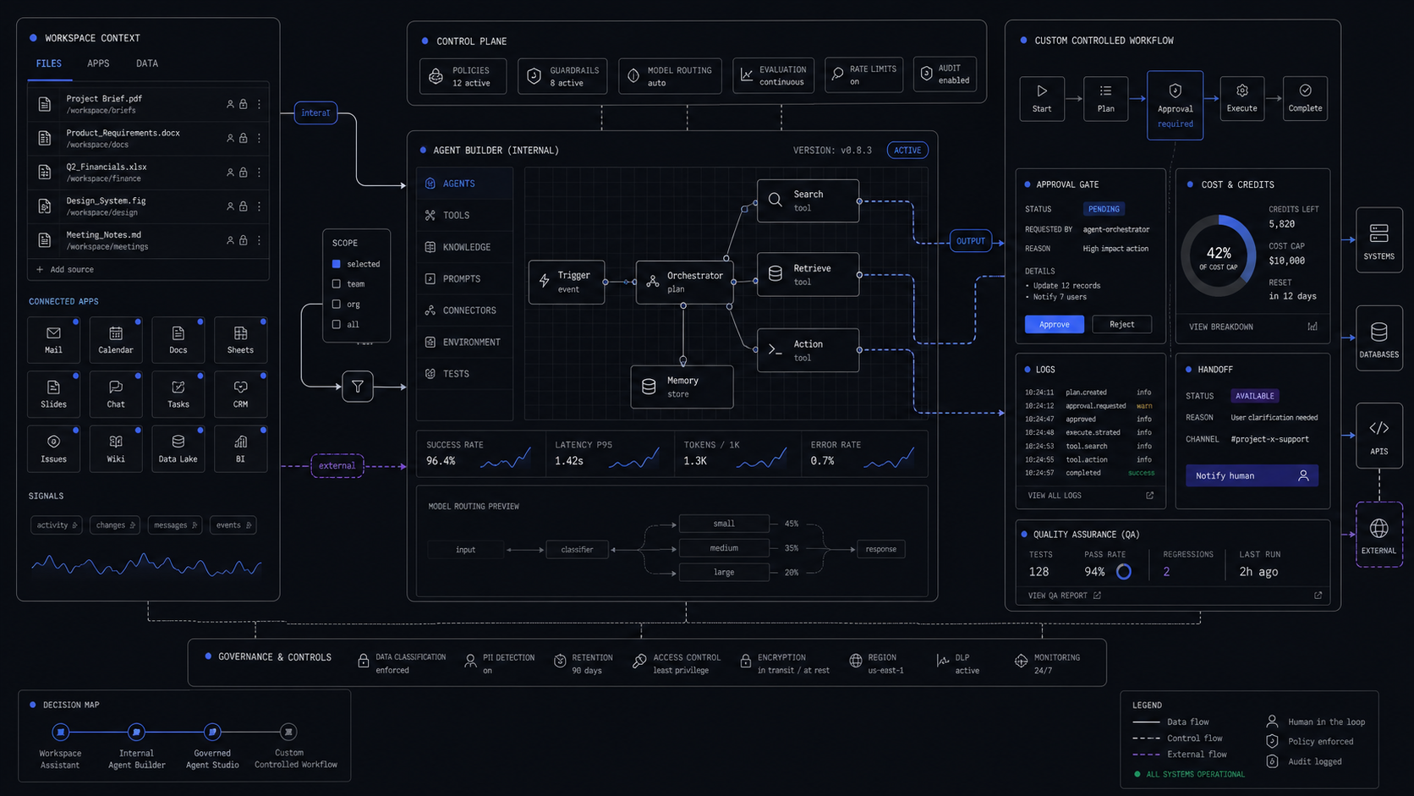Screen dimensions: 1414x796
Task: Open external link icon beside View All Logs
Action: click(1149, 496)
